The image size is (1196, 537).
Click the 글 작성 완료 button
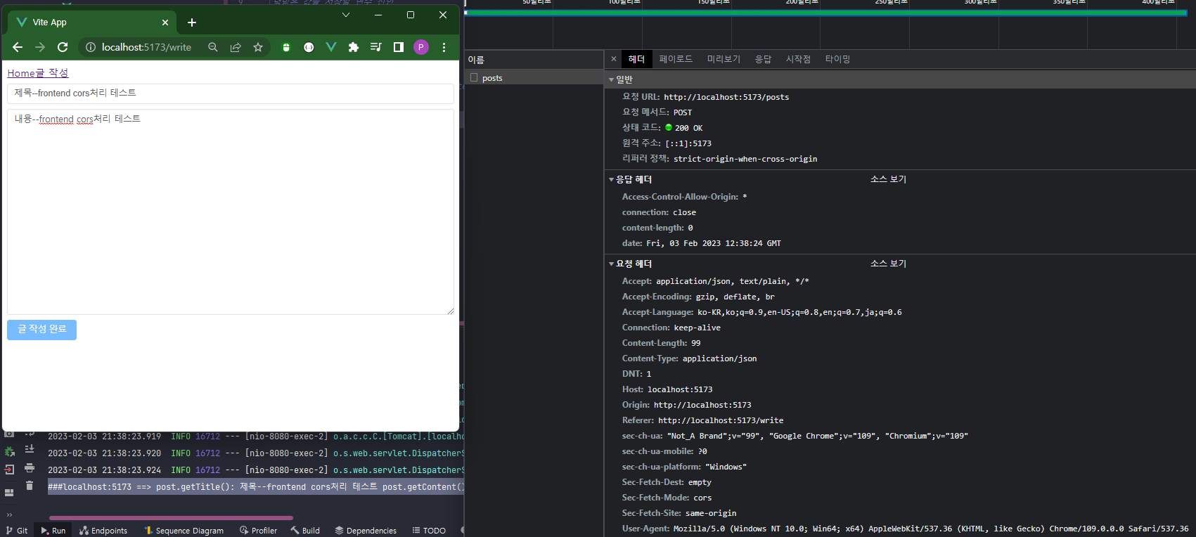point(41,330)
